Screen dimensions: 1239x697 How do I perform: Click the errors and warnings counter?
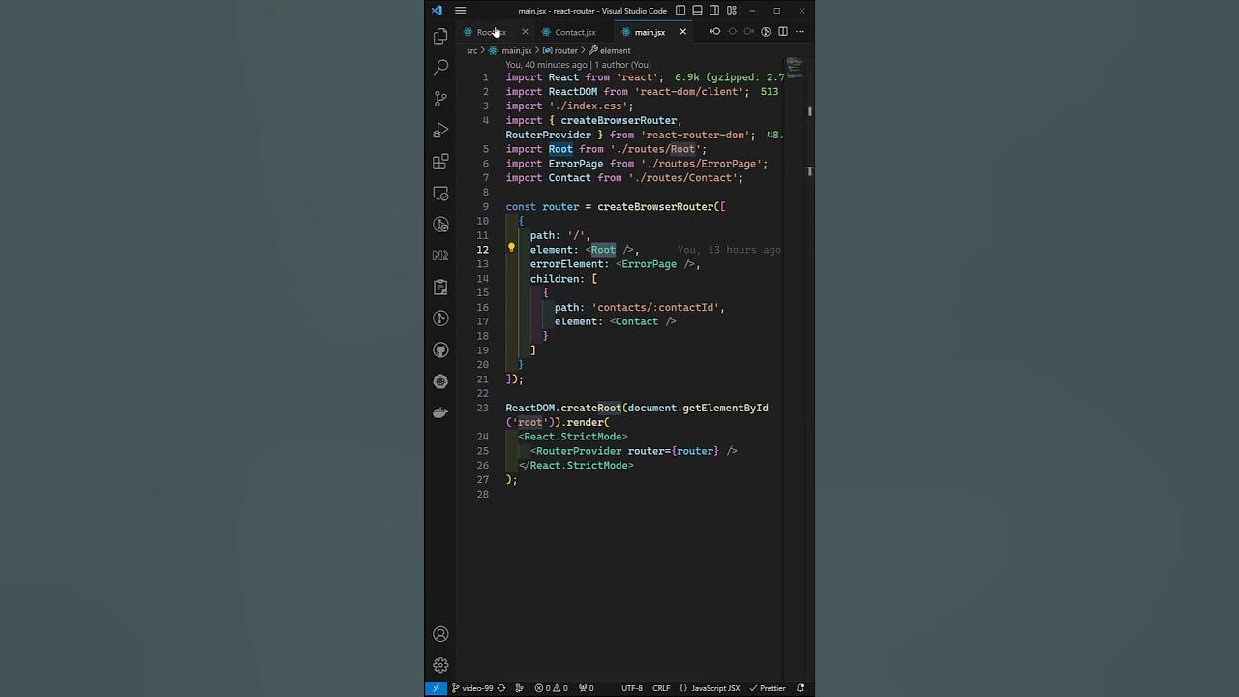coord(552,688)
